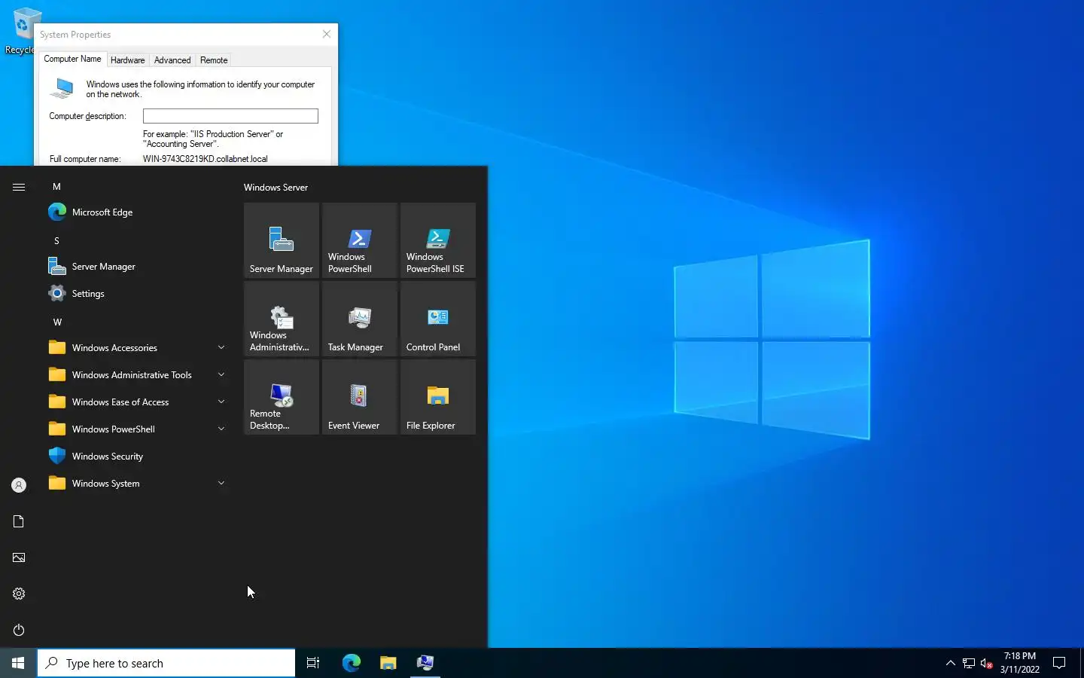This screenshot has width=1084, height=678.
Task: Expand the Windows PowerShell folder
Action: 137,429
